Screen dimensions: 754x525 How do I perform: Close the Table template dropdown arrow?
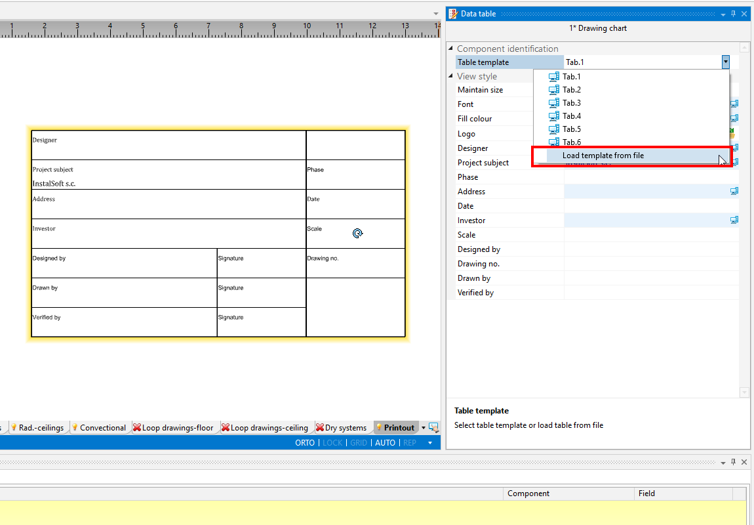click(725, 62)
